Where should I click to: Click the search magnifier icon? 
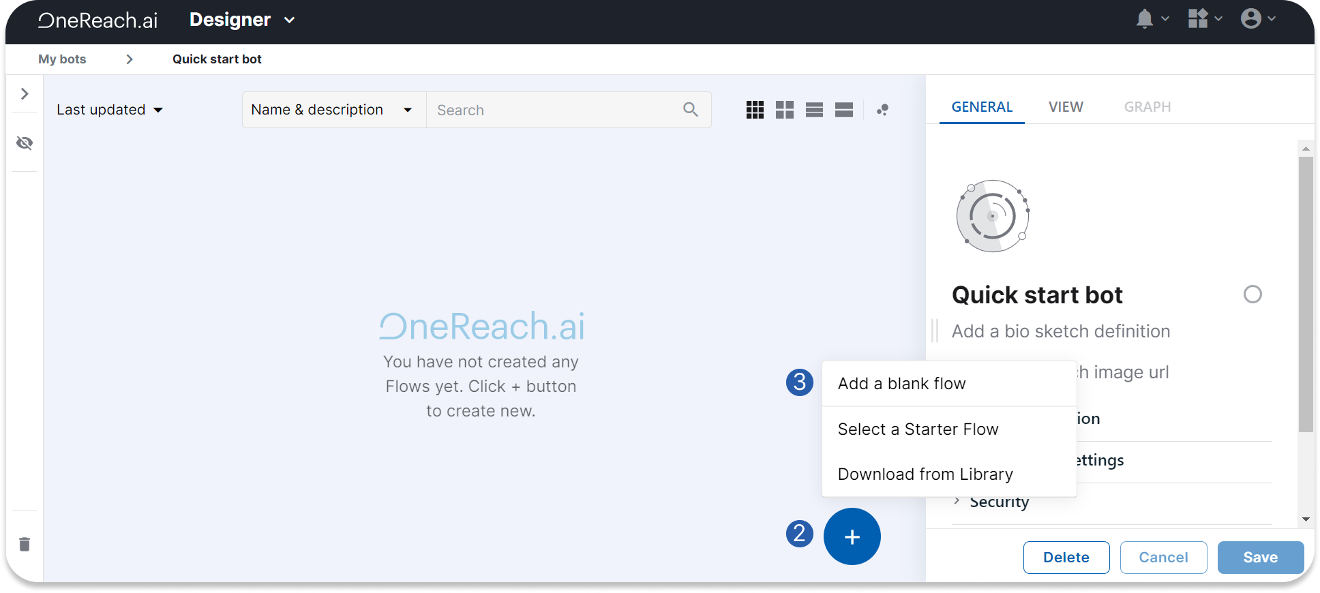click(x=690, y=110)
